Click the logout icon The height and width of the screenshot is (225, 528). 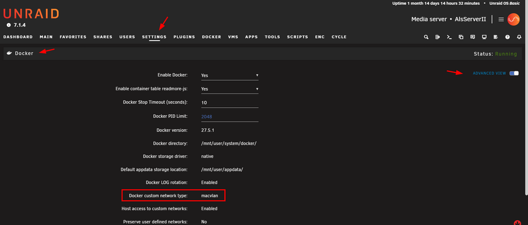click(x=437, y=37)
